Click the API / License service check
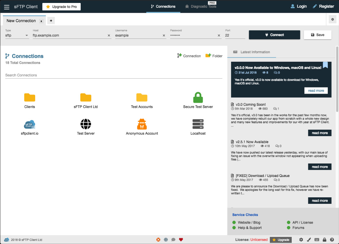Image resolution: width=339 pixels, height=244 pixels. [300, 222]
